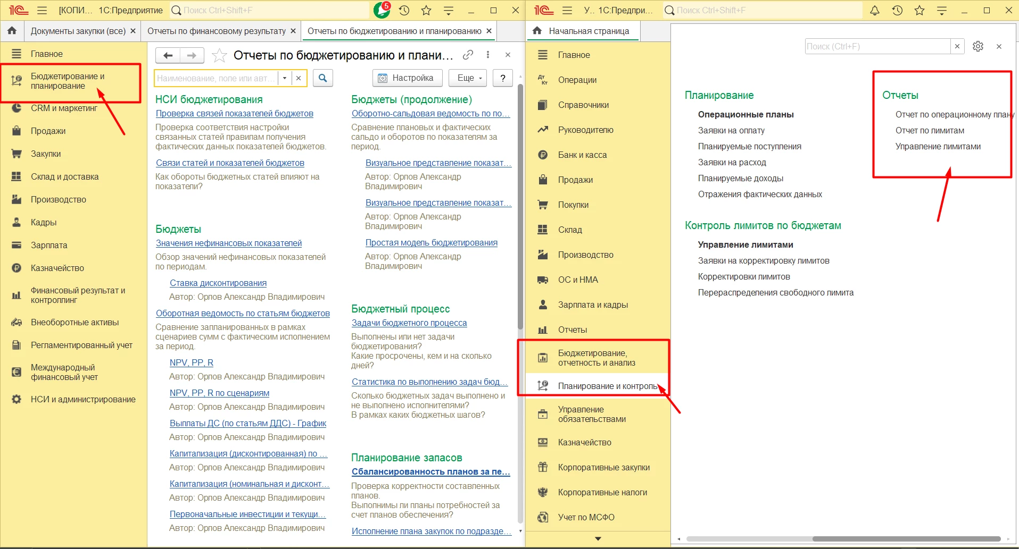Select Отчеты по бюджетированию и планированию tab
This screenshot has height=549, width=1019.
(394, 31)
